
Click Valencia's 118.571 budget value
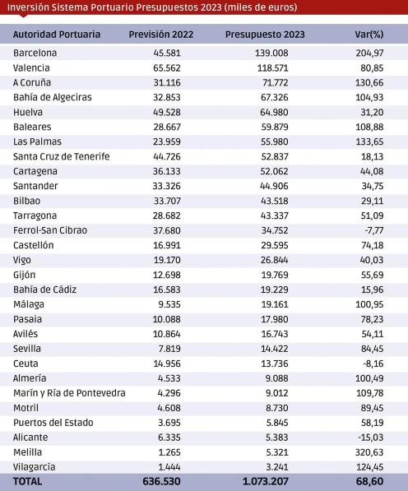(273, 68)
